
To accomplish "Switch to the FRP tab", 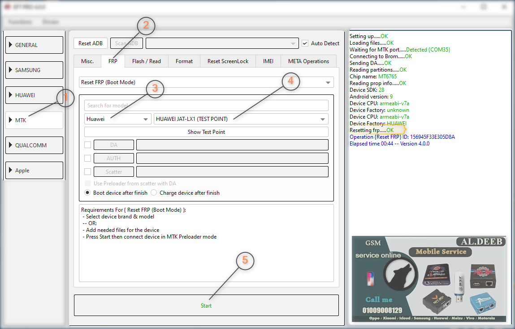I will pyautogui.click(x=113, y=61).
